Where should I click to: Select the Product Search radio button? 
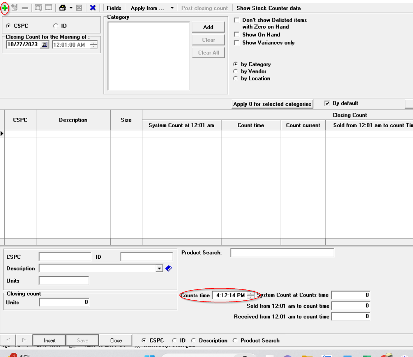click(x=235, y=340)
